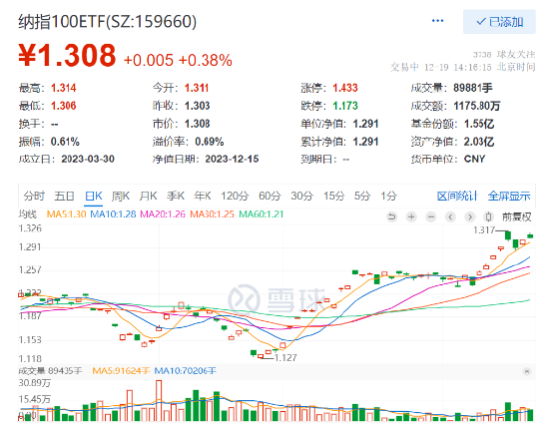
Task: Click the 昨收 value 1.303
Action: point(197,106)
